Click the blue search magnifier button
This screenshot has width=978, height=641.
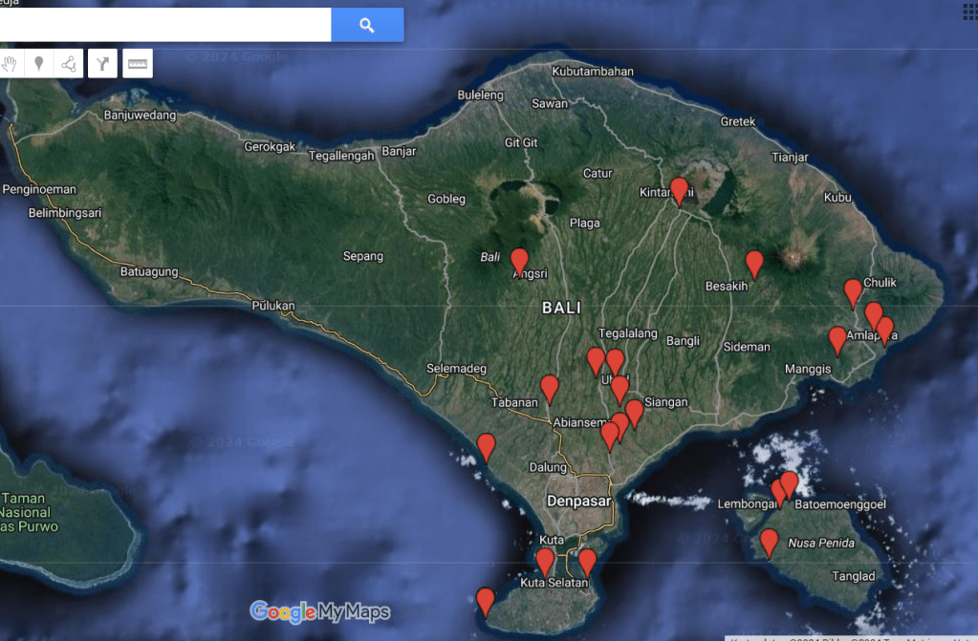[367, 26]
